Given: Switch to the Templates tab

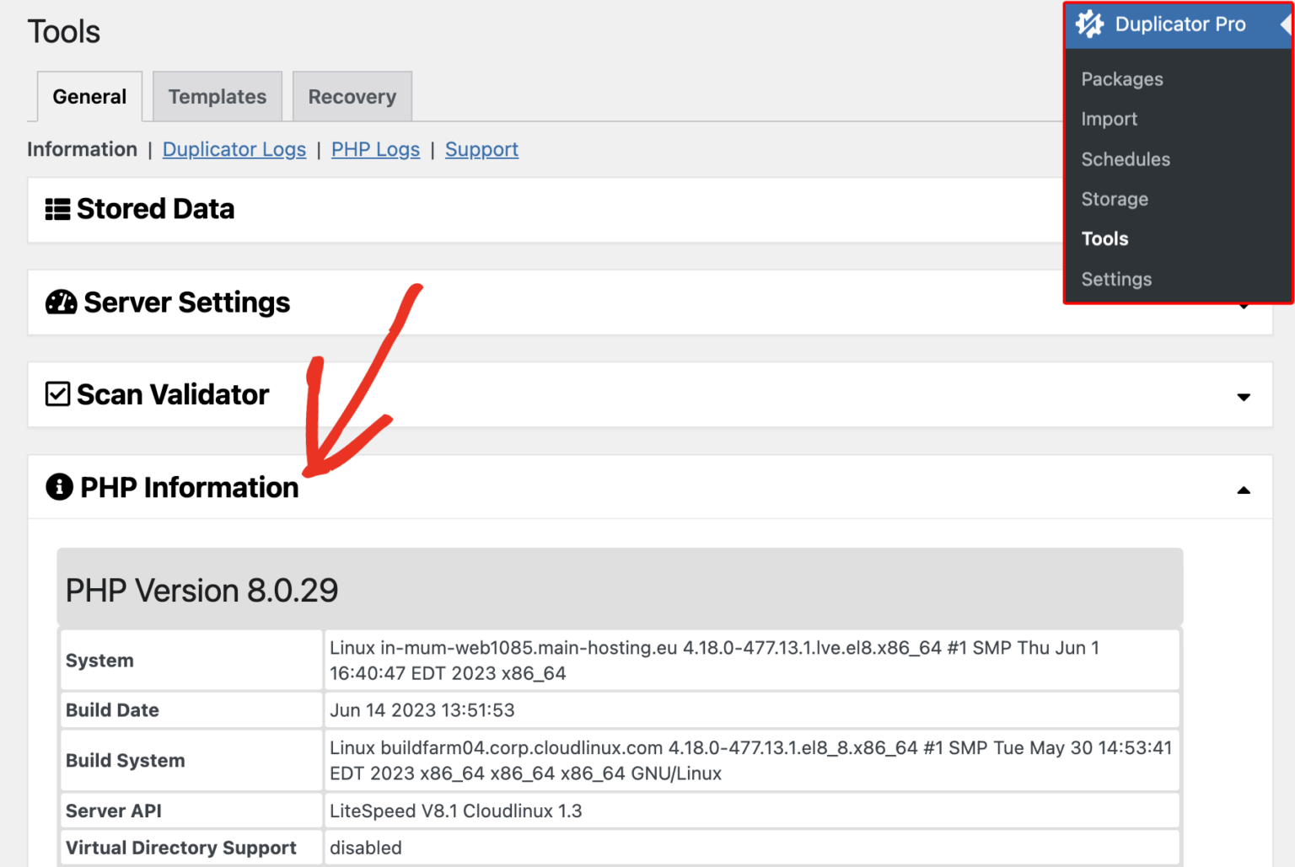Looking at the screenshot, I should tap(217, 96).
